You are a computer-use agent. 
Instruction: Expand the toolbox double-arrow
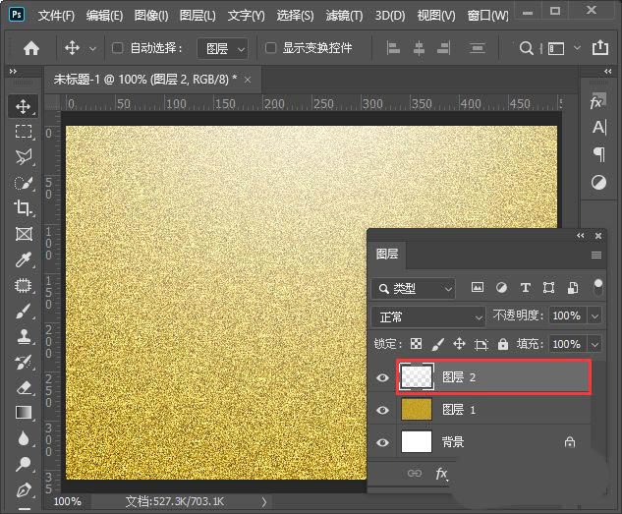coord(13,72)
